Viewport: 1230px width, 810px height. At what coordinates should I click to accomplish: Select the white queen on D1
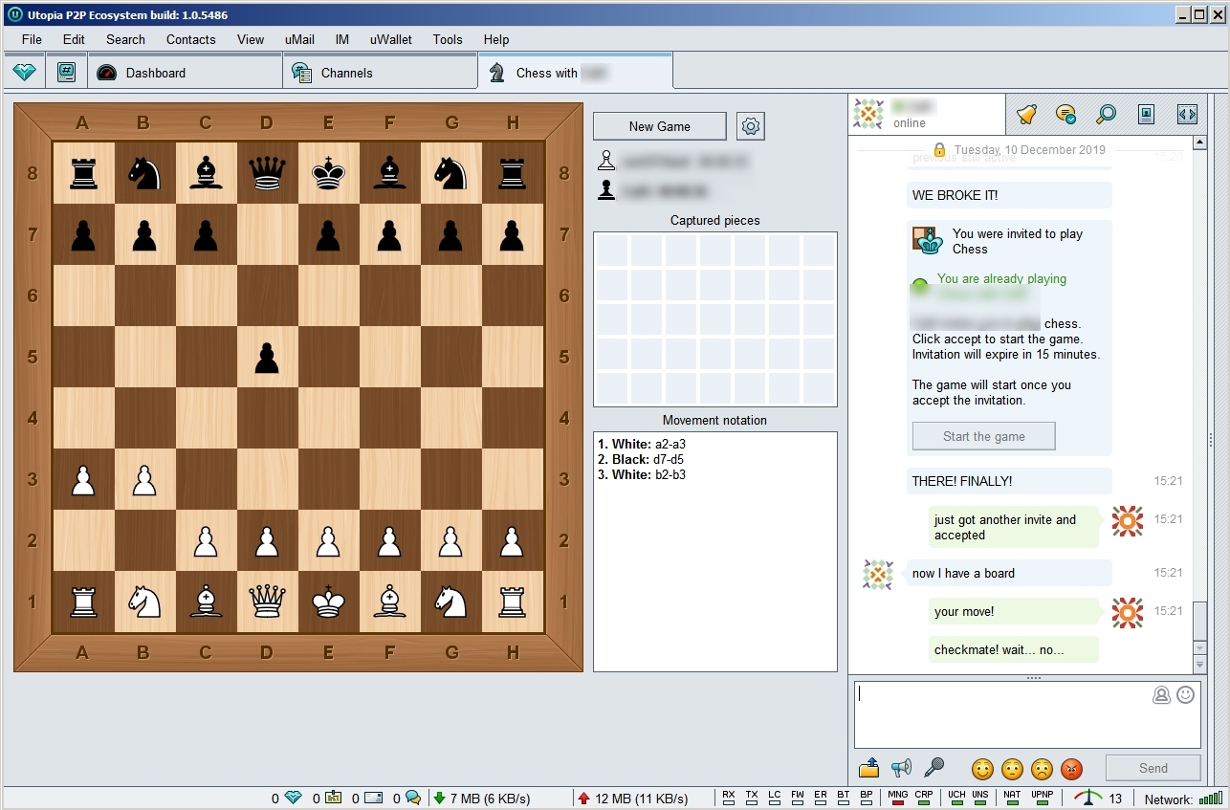[267, 602]
